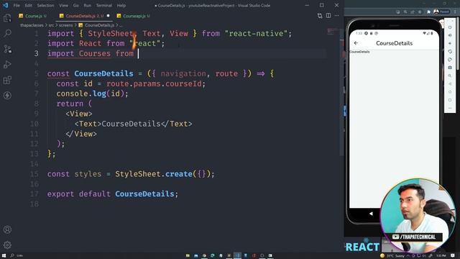
Task: Tap the CourseDetails title in phone header
Action: [394, 43]
